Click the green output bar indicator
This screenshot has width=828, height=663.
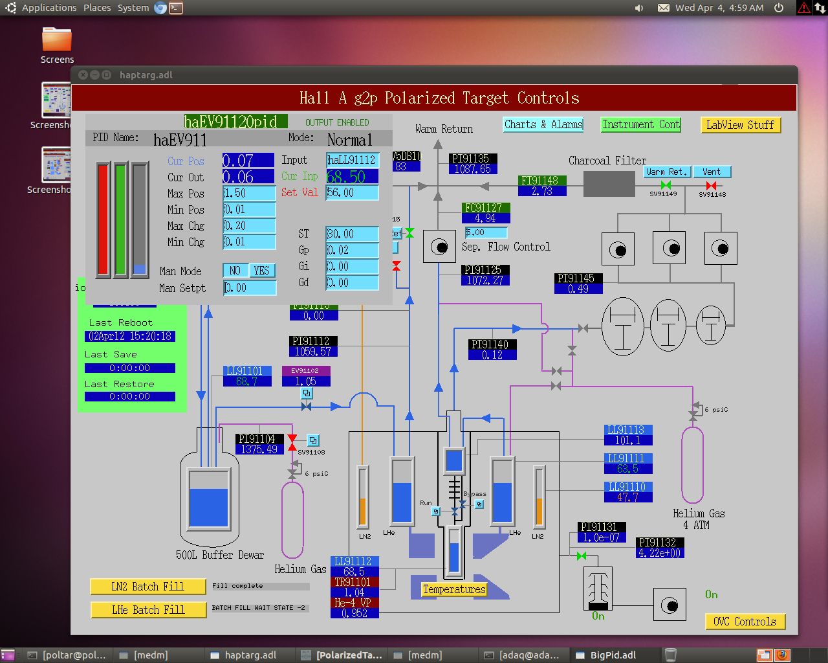click(x=120, y=220)
